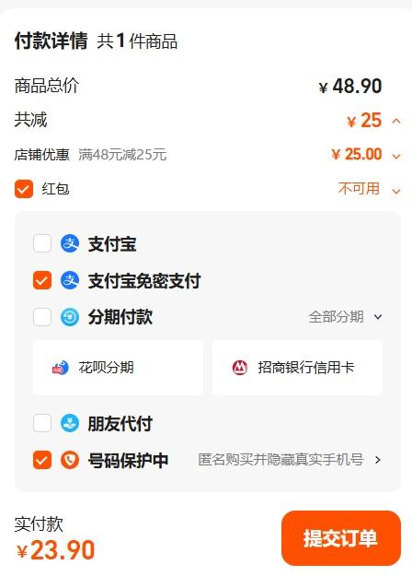This screenshot has width=412, height=576.
Task: Open 匿名购买并隐藏真实手机号 details arrow
Action: tap(378, 460)
